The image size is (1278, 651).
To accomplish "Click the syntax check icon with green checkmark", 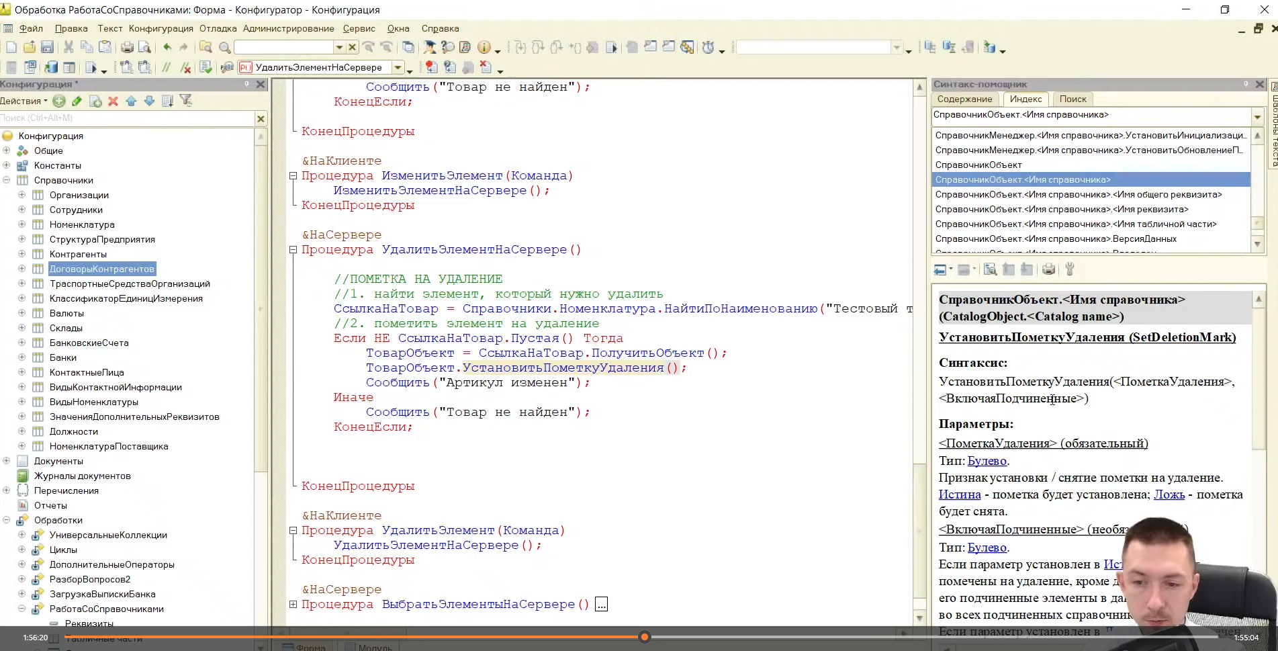I will tap(206, 67).
